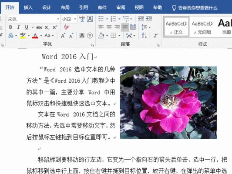Image resolution: width=232 pixels, height=174 pixels.
Task: Open the 设计 tab
Action: (x=47, y=7)
